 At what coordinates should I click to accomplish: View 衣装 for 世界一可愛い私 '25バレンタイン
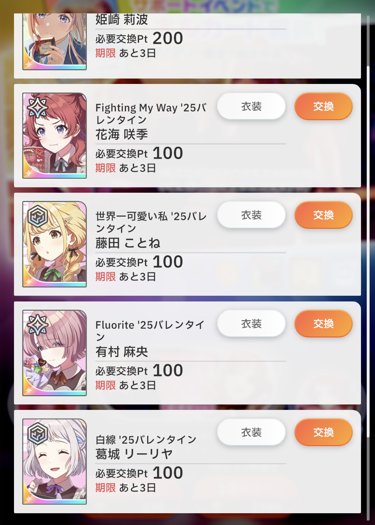(x=251, y=215)
